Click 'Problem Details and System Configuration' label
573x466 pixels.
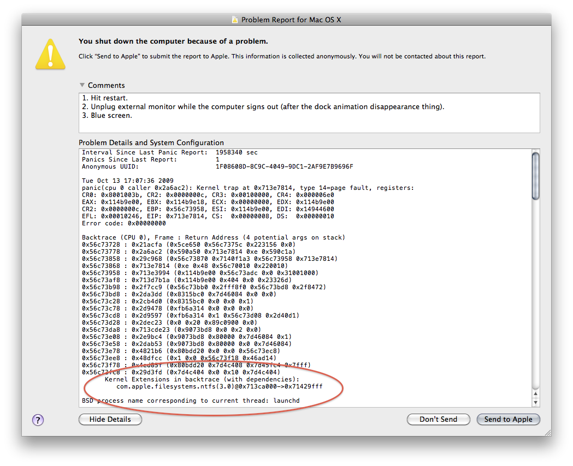tap(151, 142)
